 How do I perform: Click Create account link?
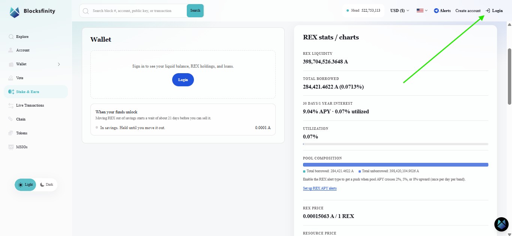point(468,11)
